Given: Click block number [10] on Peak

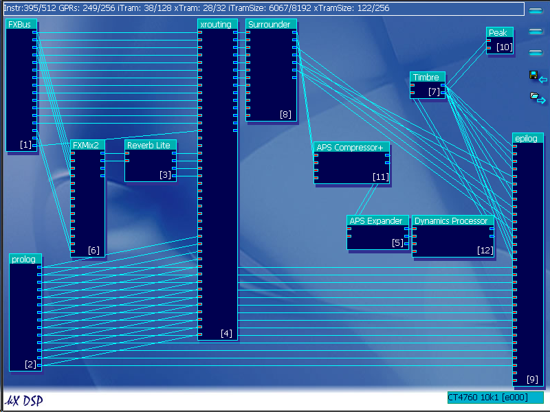Looking at the screenshot, I should pyautogui.click(x=505, y=47).
